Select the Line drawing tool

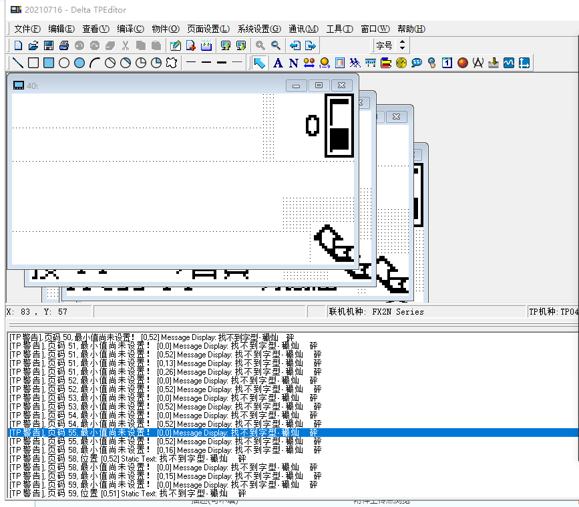18,63
